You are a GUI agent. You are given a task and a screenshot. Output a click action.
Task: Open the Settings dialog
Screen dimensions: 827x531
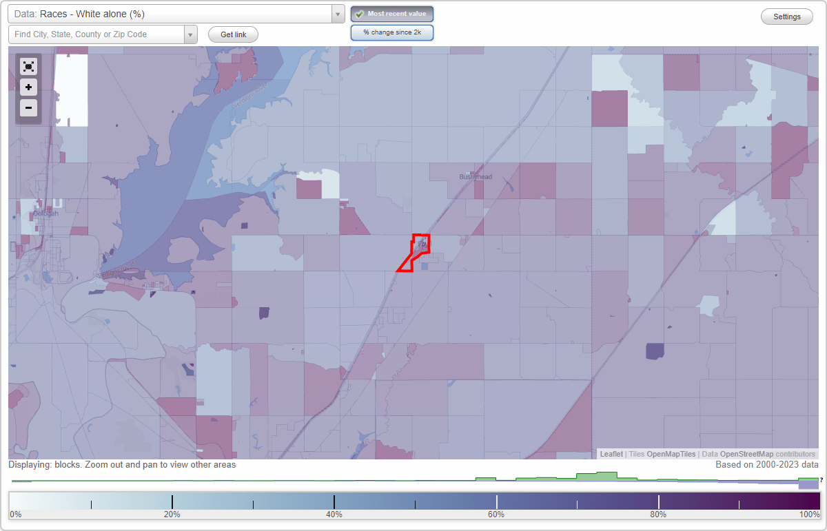point(786,16)
